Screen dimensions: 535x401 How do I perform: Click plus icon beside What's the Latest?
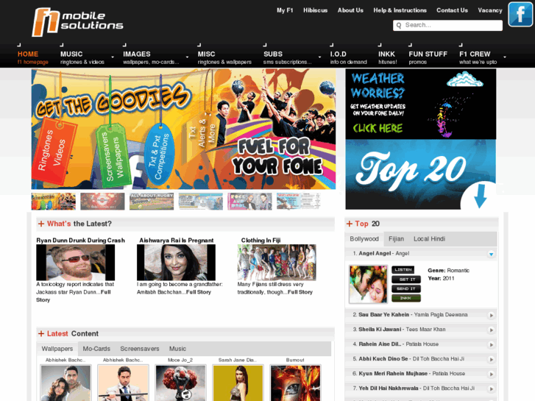point(41,224)
